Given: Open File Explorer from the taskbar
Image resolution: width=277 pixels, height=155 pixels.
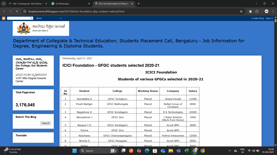Looking at the screenshot, I should 171,151.
